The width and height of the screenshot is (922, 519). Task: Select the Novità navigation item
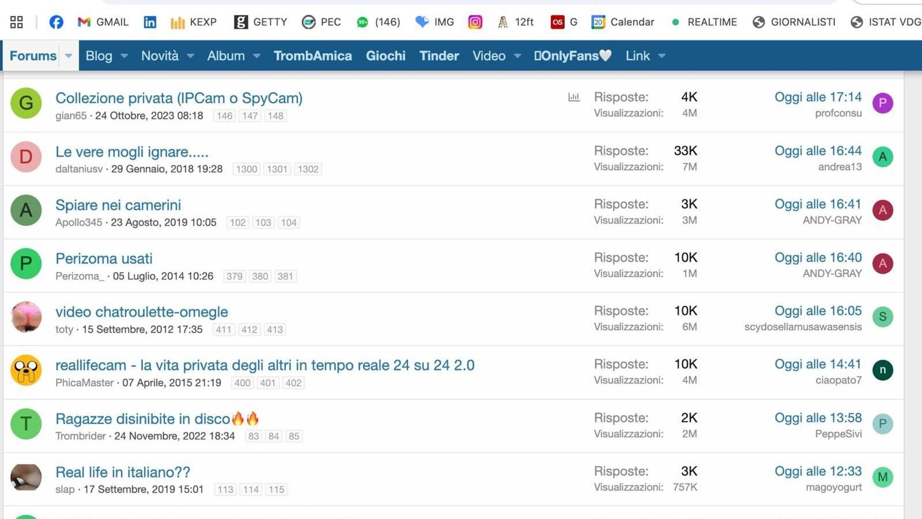160,56
